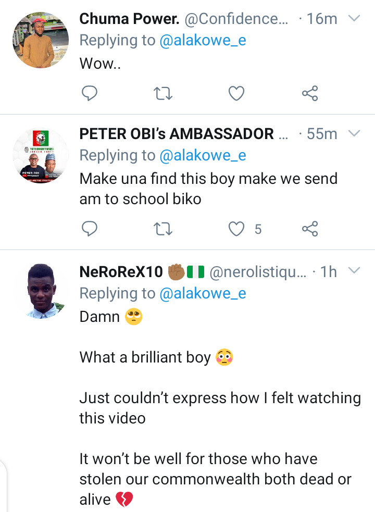Open Chuma Power's profile picture

pyautogui.click(x=40, y=40)
